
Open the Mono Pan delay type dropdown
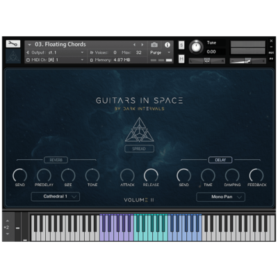(220, 197)
